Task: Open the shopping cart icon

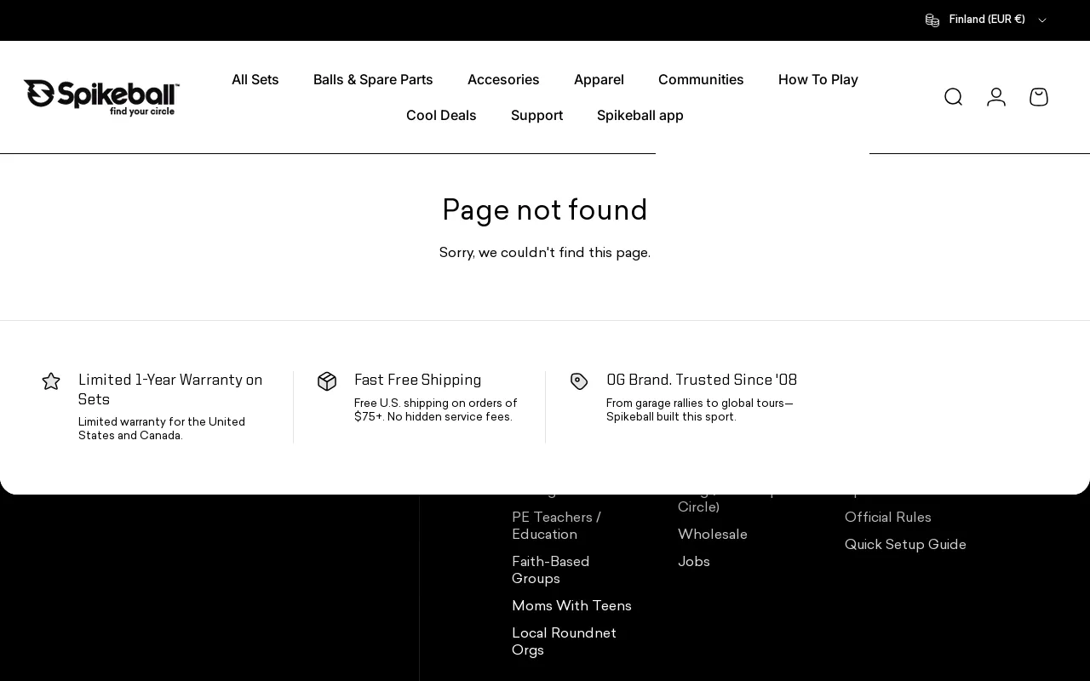Action: pyautogui.click(x=1038, y=97)
